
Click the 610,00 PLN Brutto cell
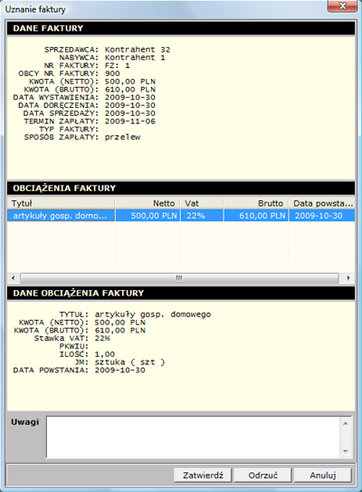coord(256,216)
